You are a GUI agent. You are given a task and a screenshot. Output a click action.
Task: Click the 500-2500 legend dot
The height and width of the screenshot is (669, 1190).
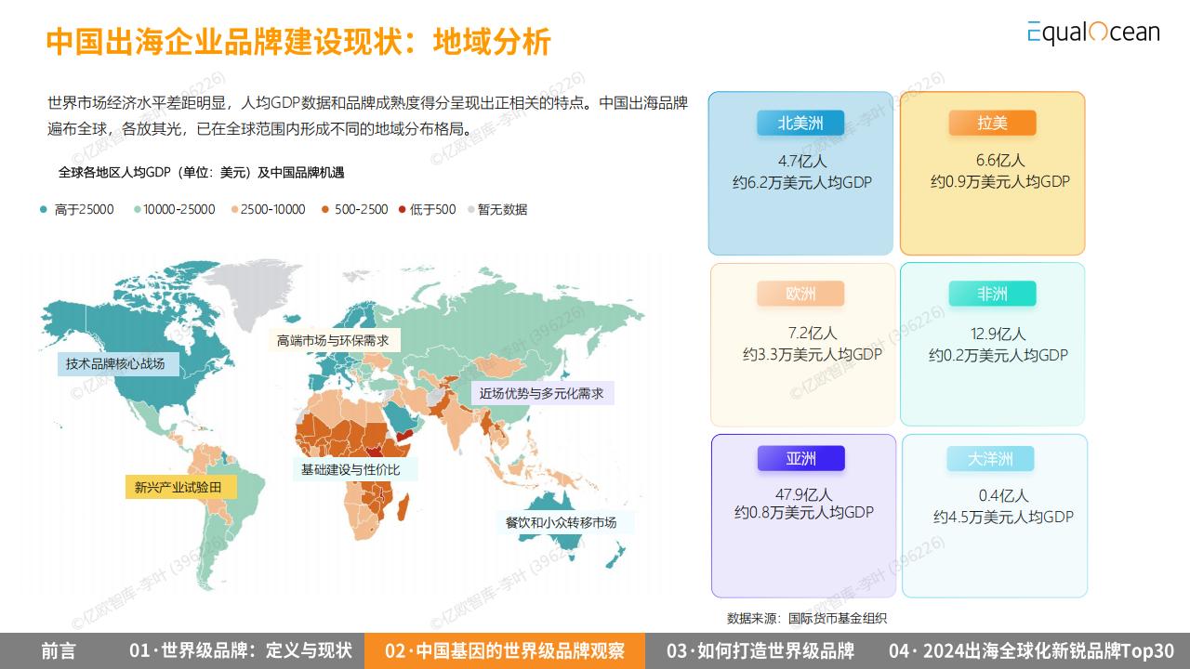(x=325, y=210)
